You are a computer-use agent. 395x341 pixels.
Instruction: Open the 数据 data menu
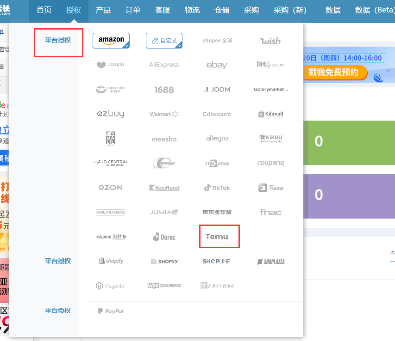(x=333, y=10)
